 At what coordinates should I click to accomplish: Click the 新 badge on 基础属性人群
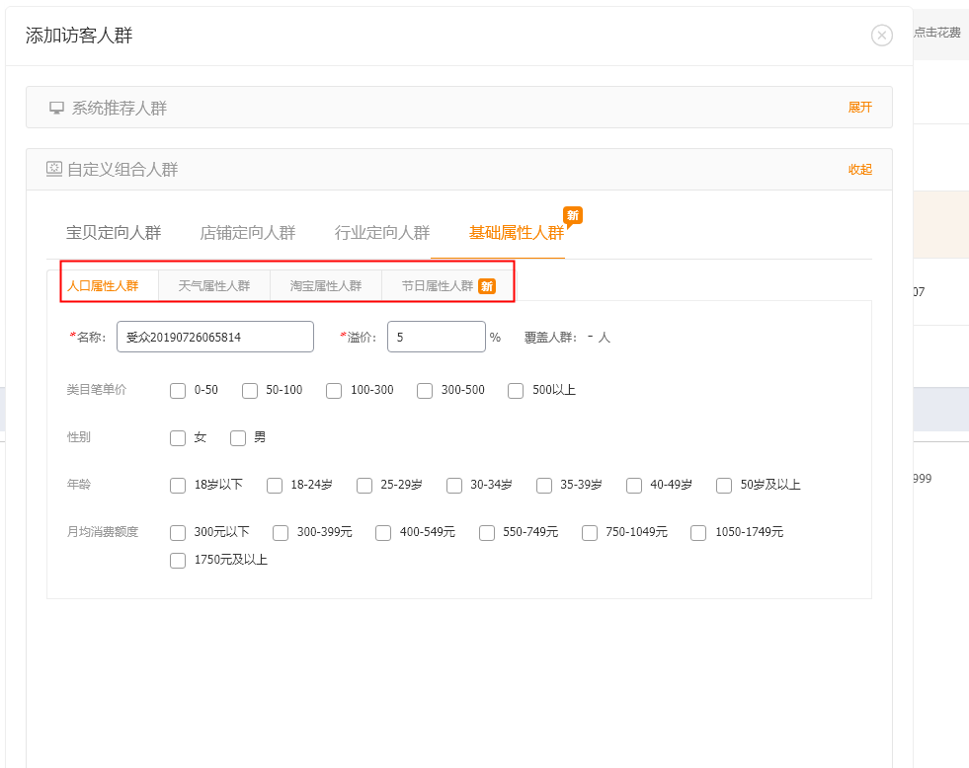(572, 215)
